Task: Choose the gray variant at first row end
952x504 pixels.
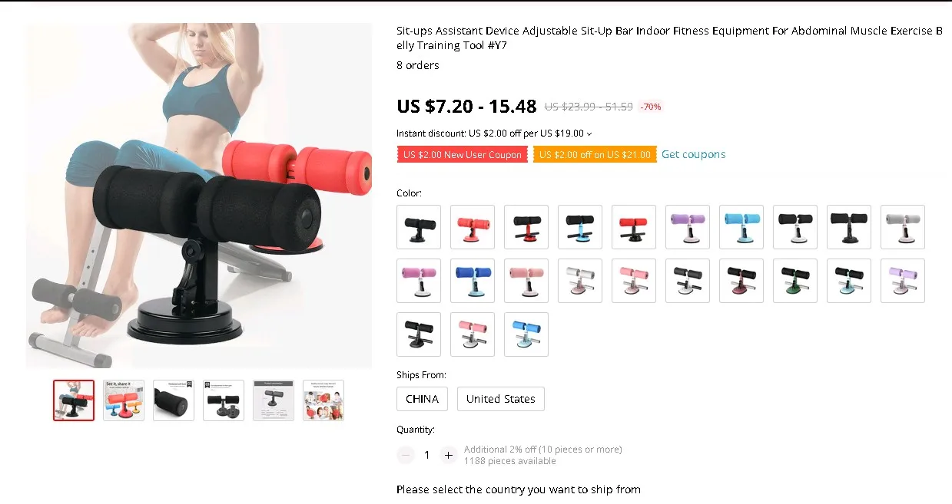Action: click(903, 227)
